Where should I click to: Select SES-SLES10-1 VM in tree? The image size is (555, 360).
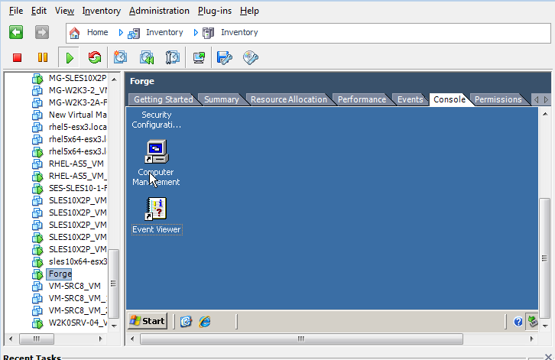pyautogui.click(x=78, y=188)
